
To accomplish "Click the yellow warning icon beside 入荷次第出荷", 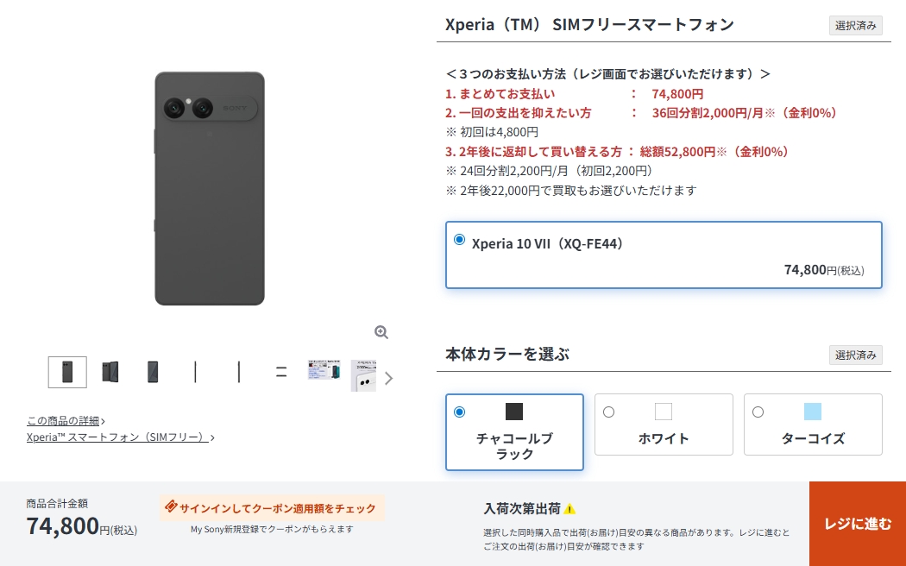I will [x=569, y=509].
